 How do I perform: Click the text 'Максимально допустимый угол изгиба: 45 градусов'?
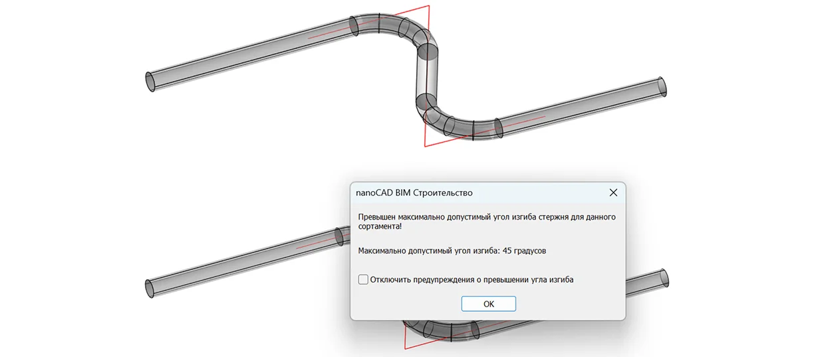(452, 251)
